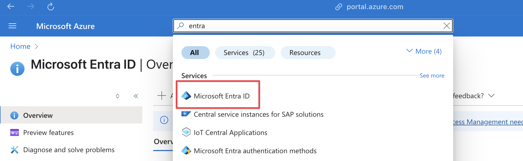Image resolution: width=523 pixels, height=161 pixels.
Task: Collapse the sidebar with the double chevron
Action: (136, 96)
